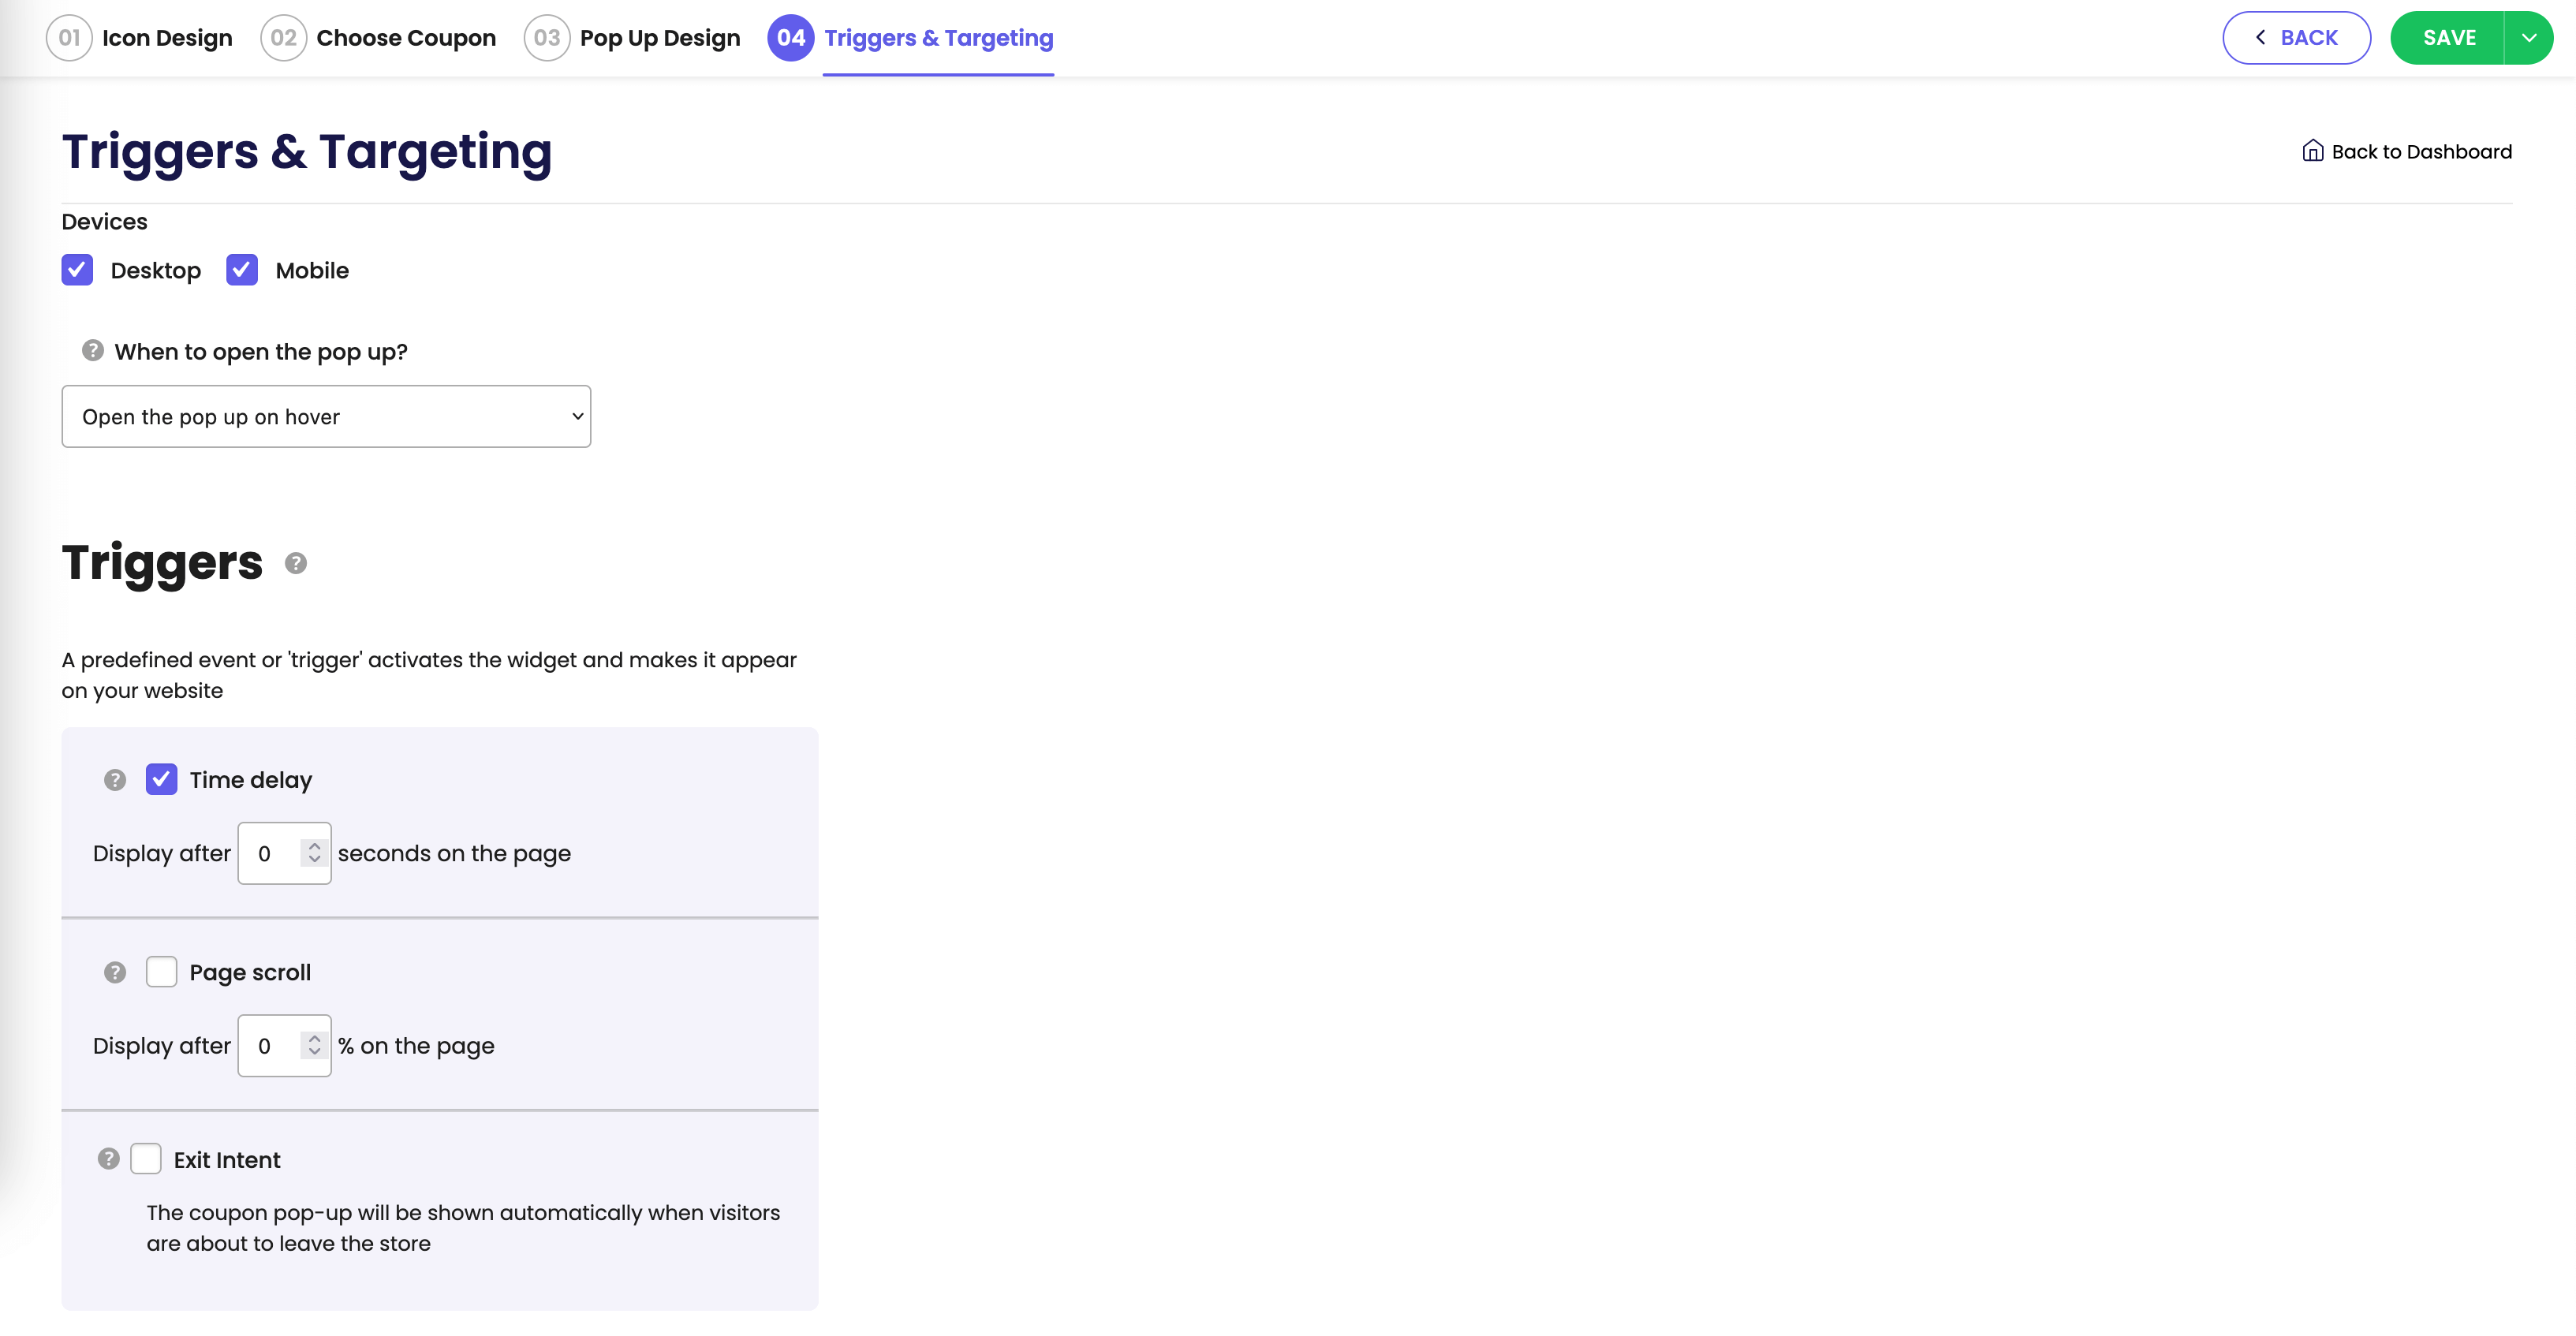Click the BACK button

[2296, 38]
